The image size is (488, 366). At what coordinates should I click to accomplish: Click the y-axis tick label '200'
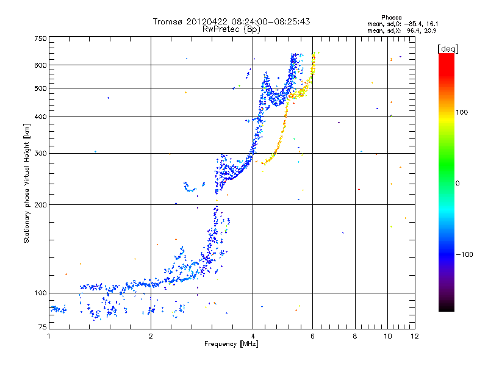40,205
